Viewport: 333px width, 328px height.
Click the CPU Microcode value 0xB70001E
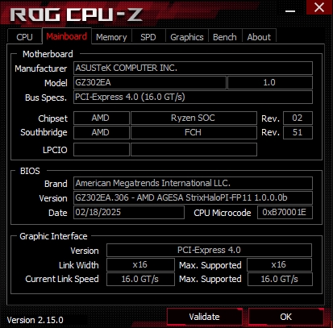(285, 212)
